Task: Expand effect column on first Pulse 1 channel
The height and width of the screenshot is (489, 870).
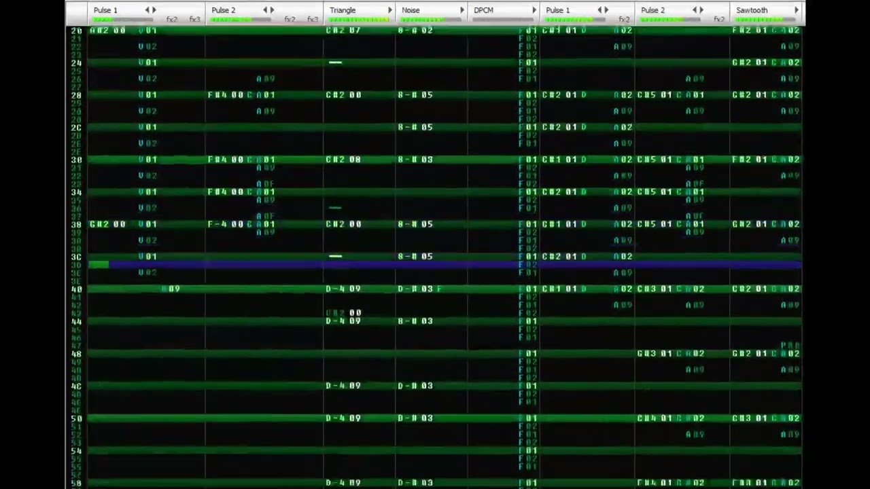Action: click(x=154, y=10)
